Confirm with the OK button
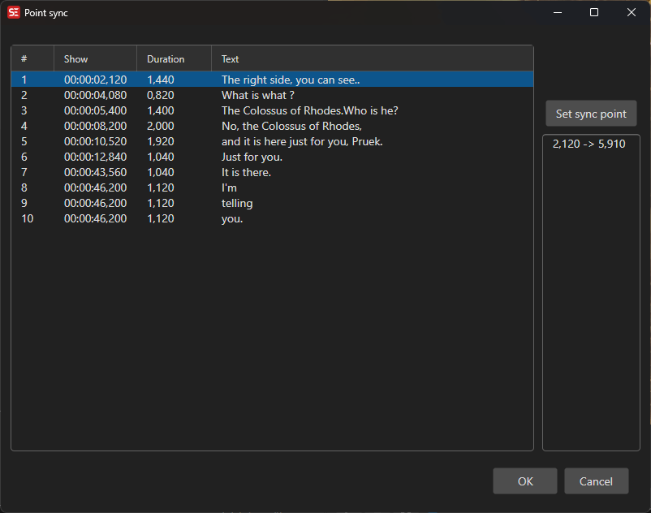 [x=524, y=481]
